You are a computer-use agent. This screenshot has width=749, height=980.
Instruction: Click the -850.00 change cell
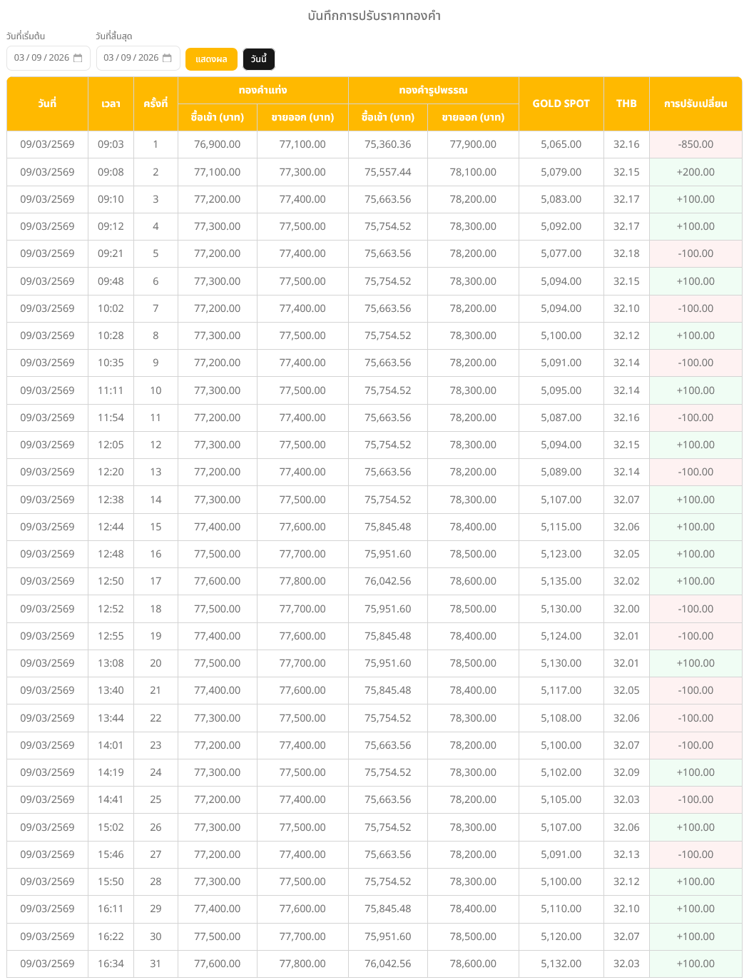point(695,144)
